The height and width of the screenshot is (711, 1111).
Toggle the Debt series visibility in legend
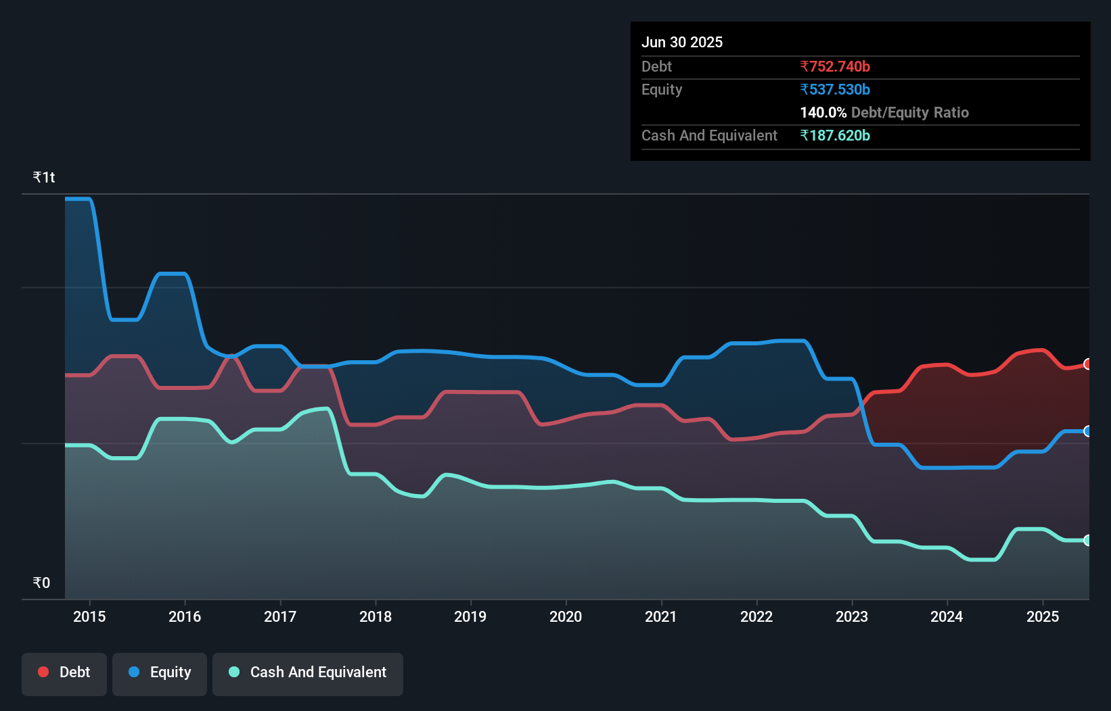(64, 673)
